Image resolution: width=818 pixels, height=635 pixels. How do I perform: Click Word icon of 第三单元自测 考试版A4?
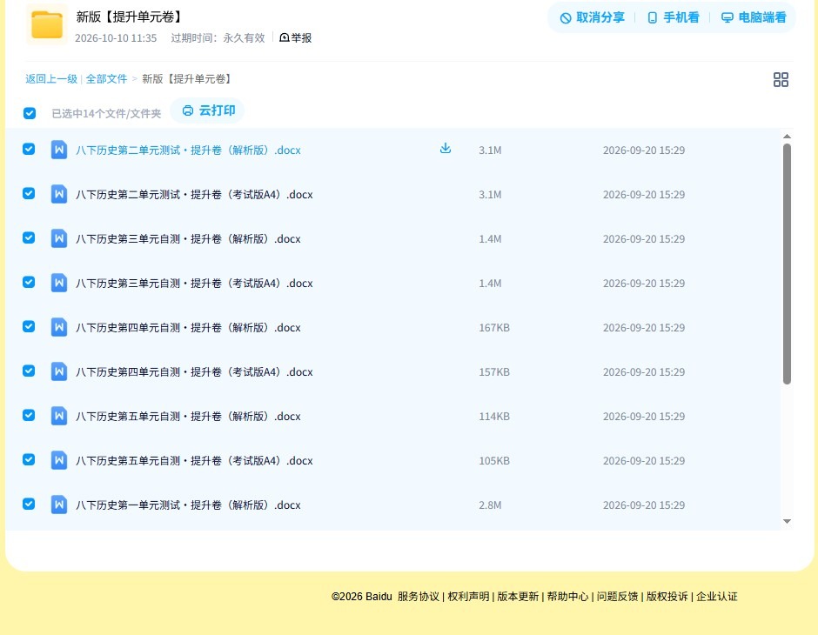(59, 283)
